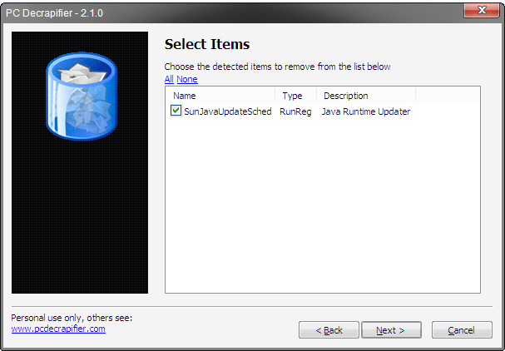Sort list by Name column header
The image size is (505, 351).
220,96
